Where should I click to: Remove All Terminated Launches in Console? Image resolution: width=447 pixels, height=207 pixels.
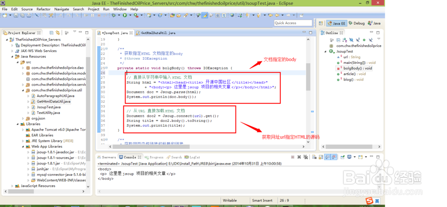pyautogui.click(x=306, y=157)
